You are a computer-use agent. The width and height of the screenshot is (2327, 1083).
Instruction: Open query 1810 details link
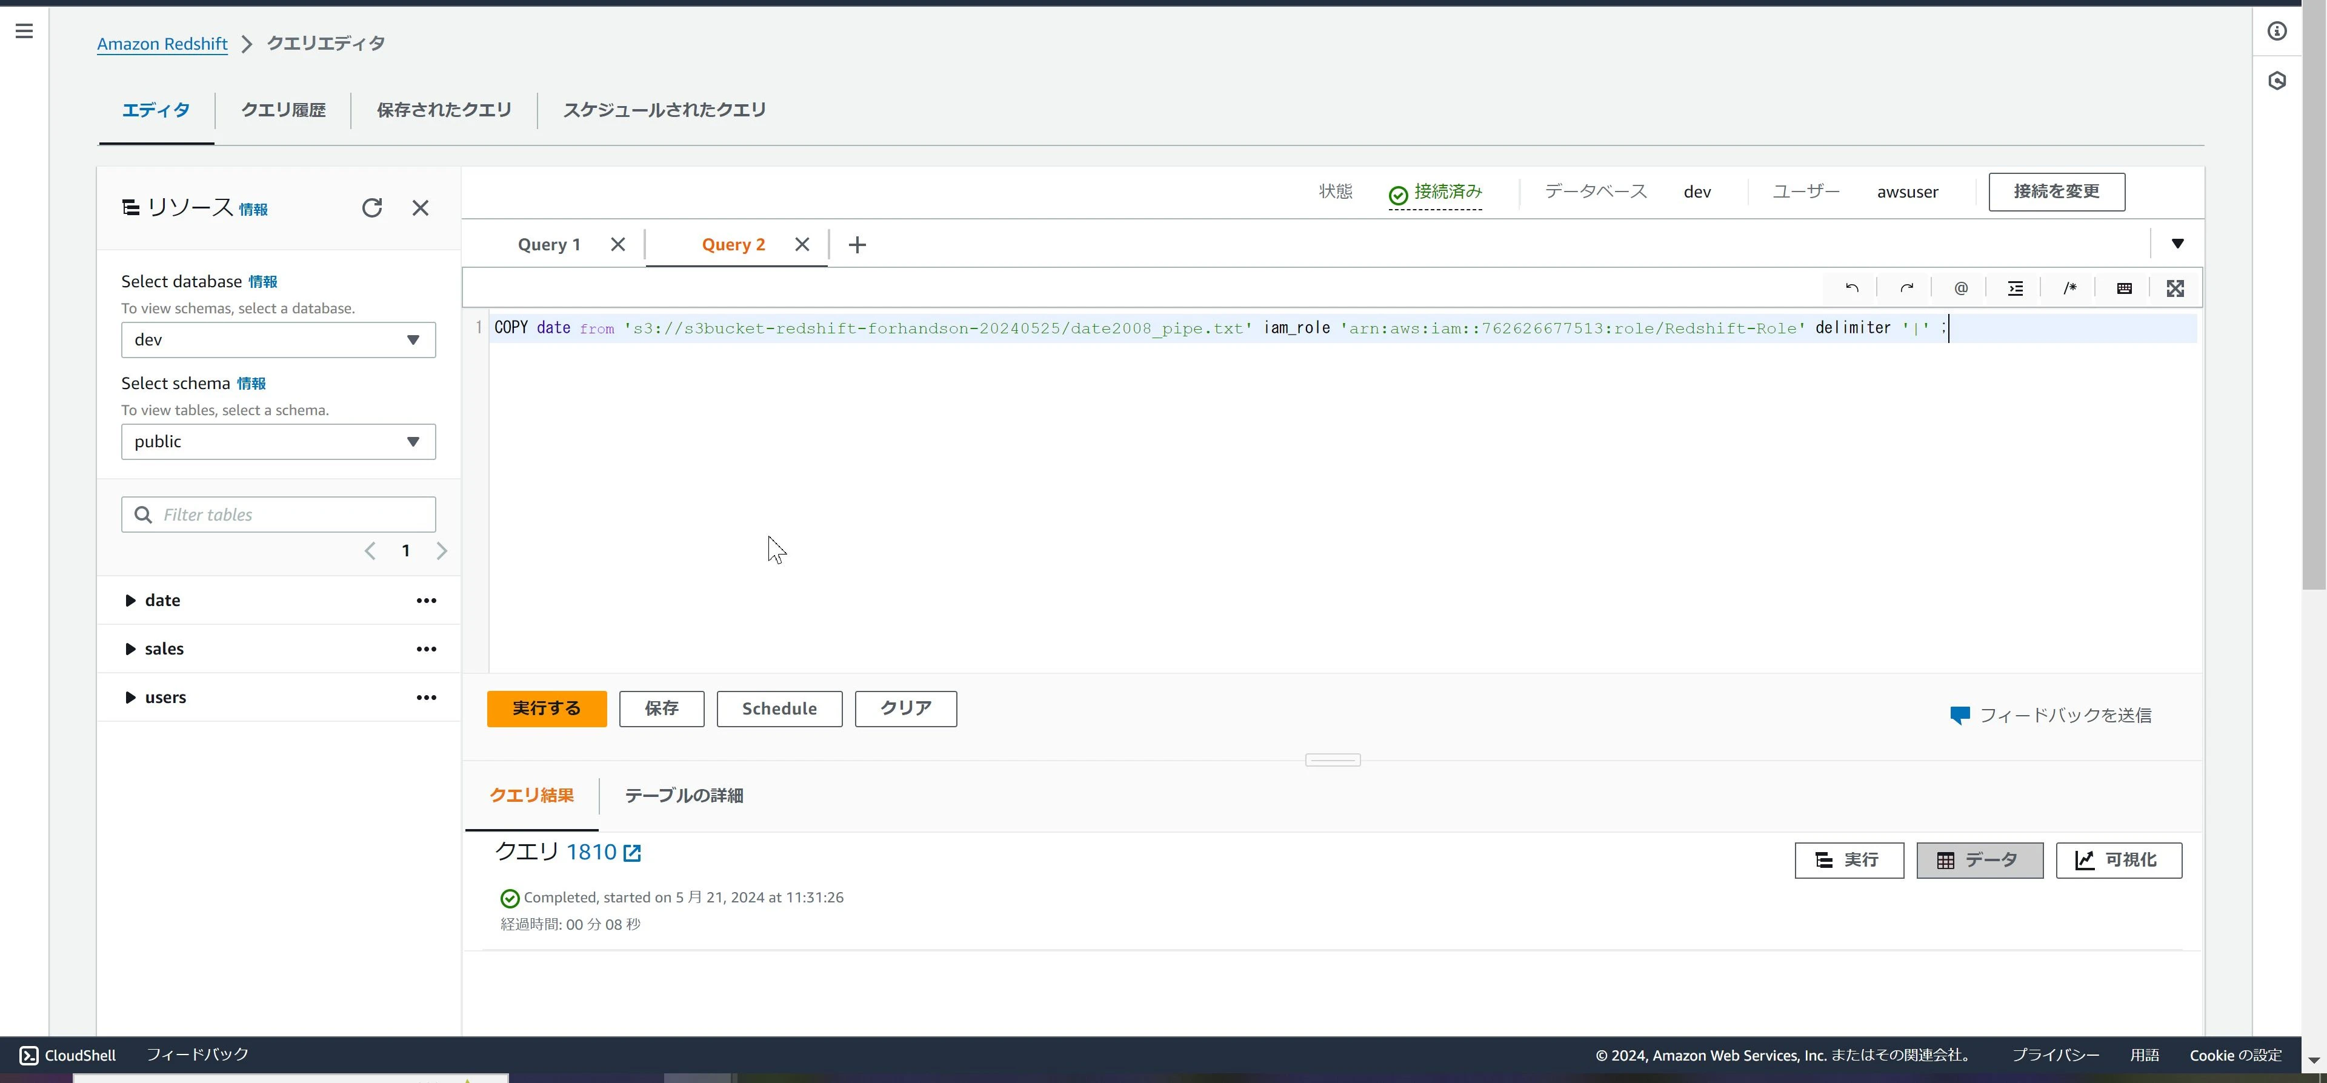pos(604,851)
